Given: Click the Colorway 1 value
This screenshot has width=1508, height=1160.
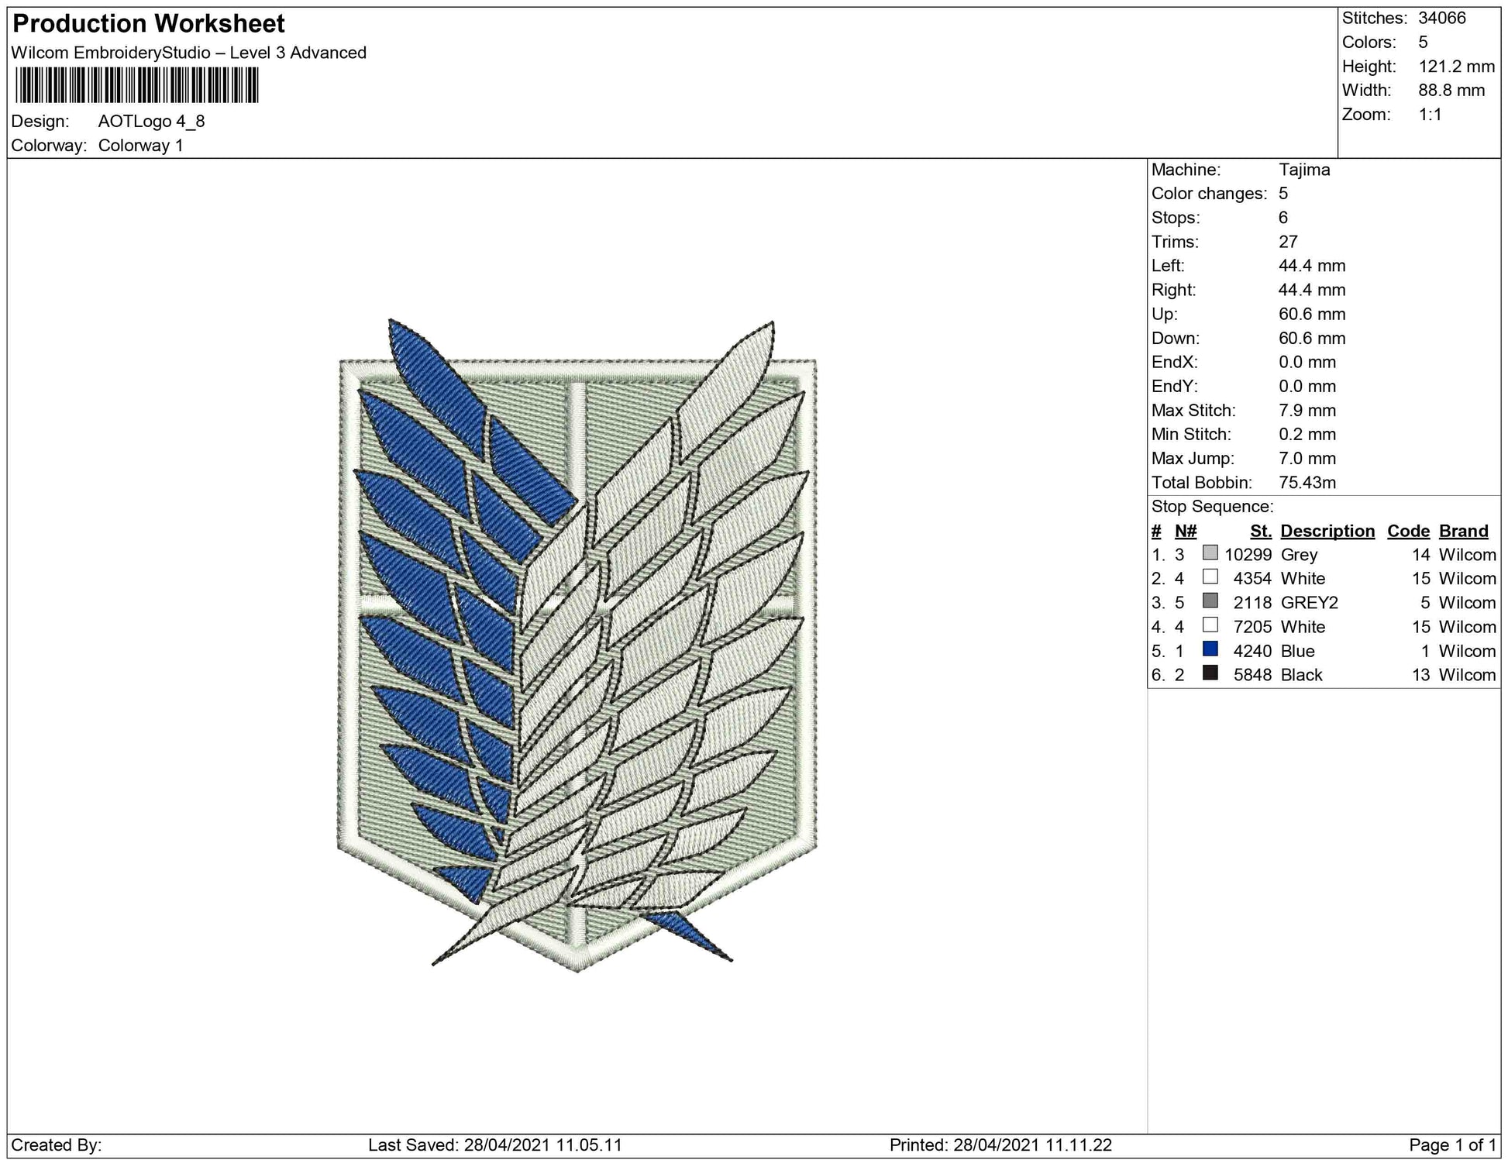Looking at the screenshot, I should (140, 146).
